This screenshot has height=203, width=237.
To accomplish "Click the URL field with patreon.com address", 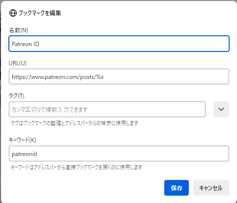I will point(119,76).
